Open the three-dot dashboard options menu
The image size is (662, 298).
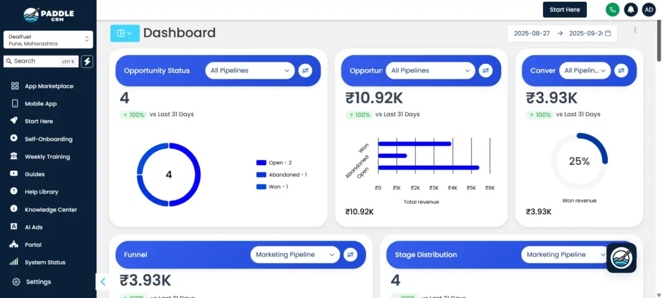tap(635, 30)
